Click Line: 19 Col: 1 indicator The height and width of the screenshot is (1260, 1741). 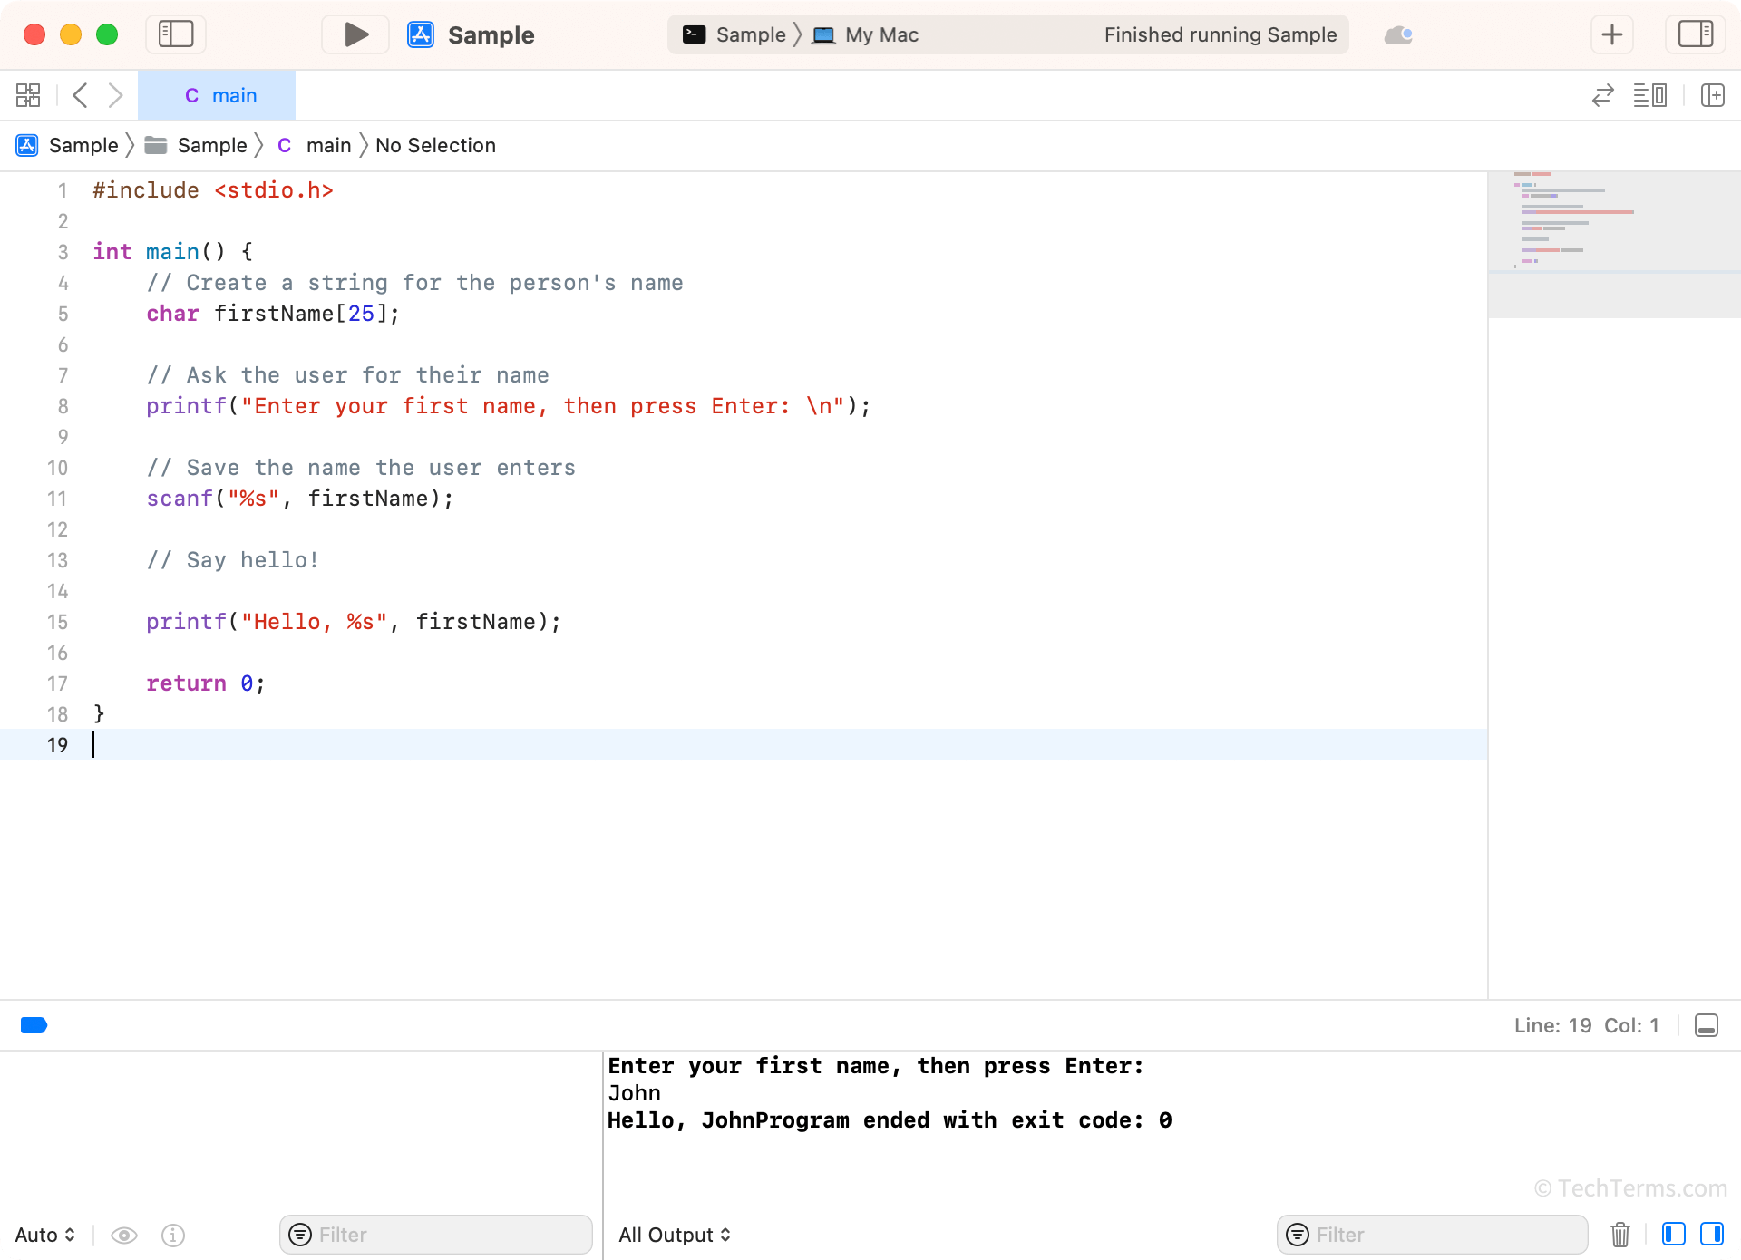click(x=1586, y=1025)
